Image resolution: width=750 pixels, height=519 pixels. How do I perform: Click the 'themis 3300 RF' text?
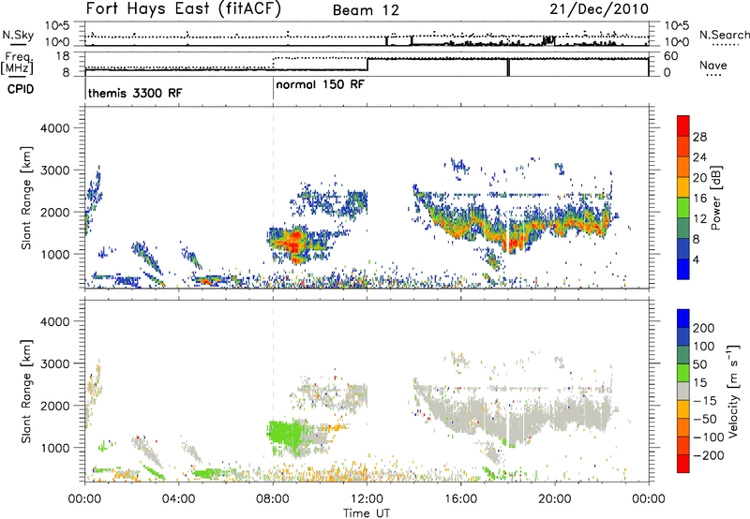135,93
